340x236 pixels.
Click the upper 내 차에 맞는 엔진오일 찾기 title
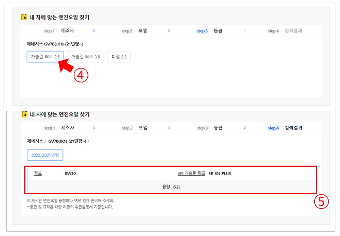(x=59, y=17)
